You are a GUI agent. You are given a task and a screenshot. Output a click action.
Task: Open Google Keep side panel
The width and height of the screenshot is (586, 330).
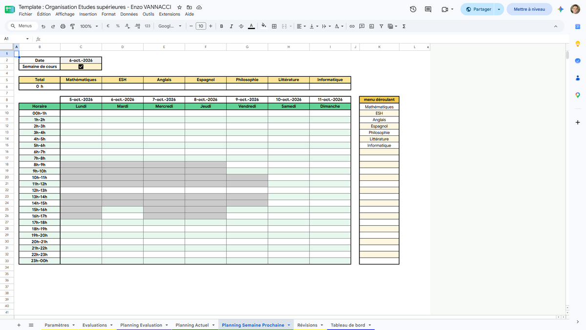tap(578, 44)
